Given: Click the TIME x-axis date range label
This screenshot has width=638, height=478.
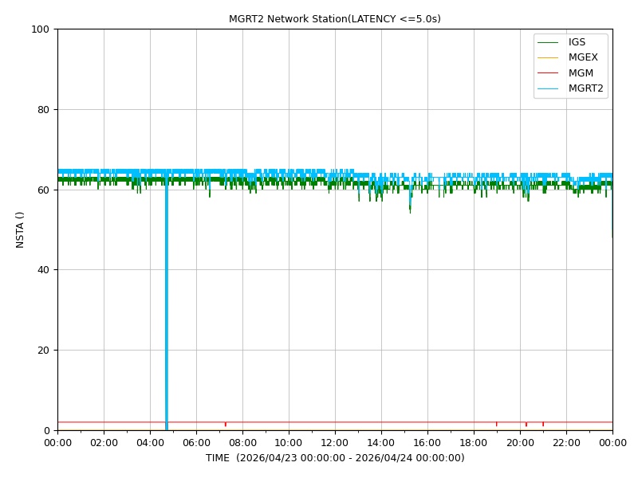Looking at the screenshot, I should [335, 457].
